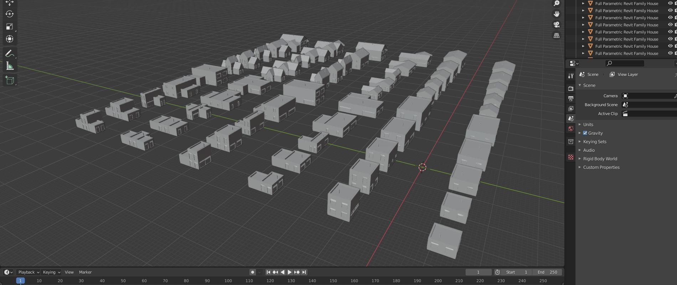Open the properties editor type dropdown

click(574, 63)
